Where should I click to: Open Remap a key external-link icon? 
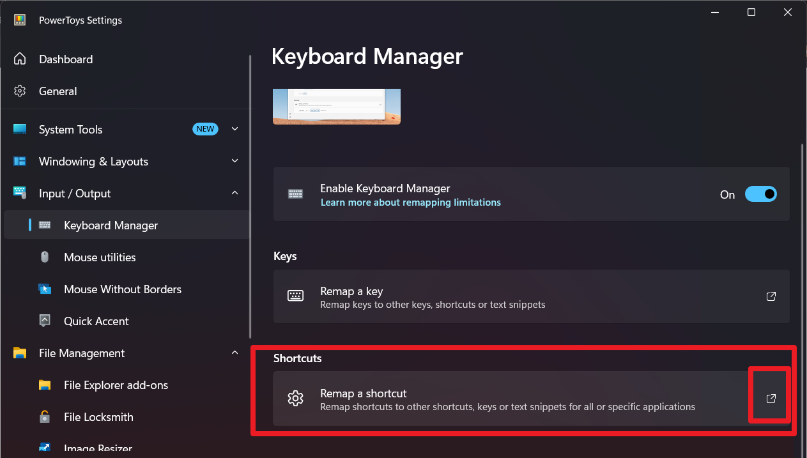(771, 296)
